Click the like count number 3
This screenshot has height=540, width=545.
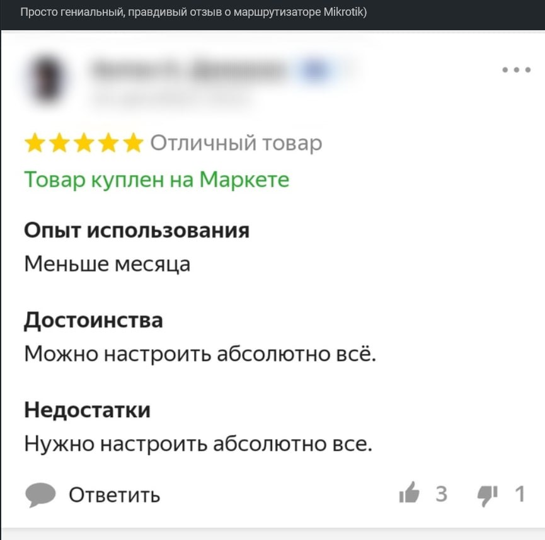pos(441,494)
